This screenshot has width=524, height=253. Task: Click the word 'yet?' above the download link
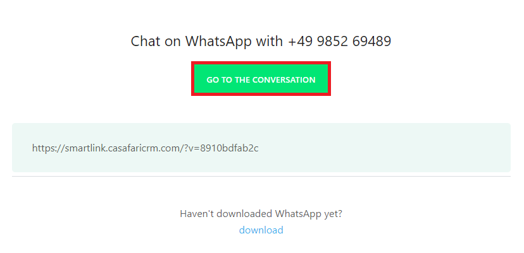pyautogui.click(x=333, y=214)
